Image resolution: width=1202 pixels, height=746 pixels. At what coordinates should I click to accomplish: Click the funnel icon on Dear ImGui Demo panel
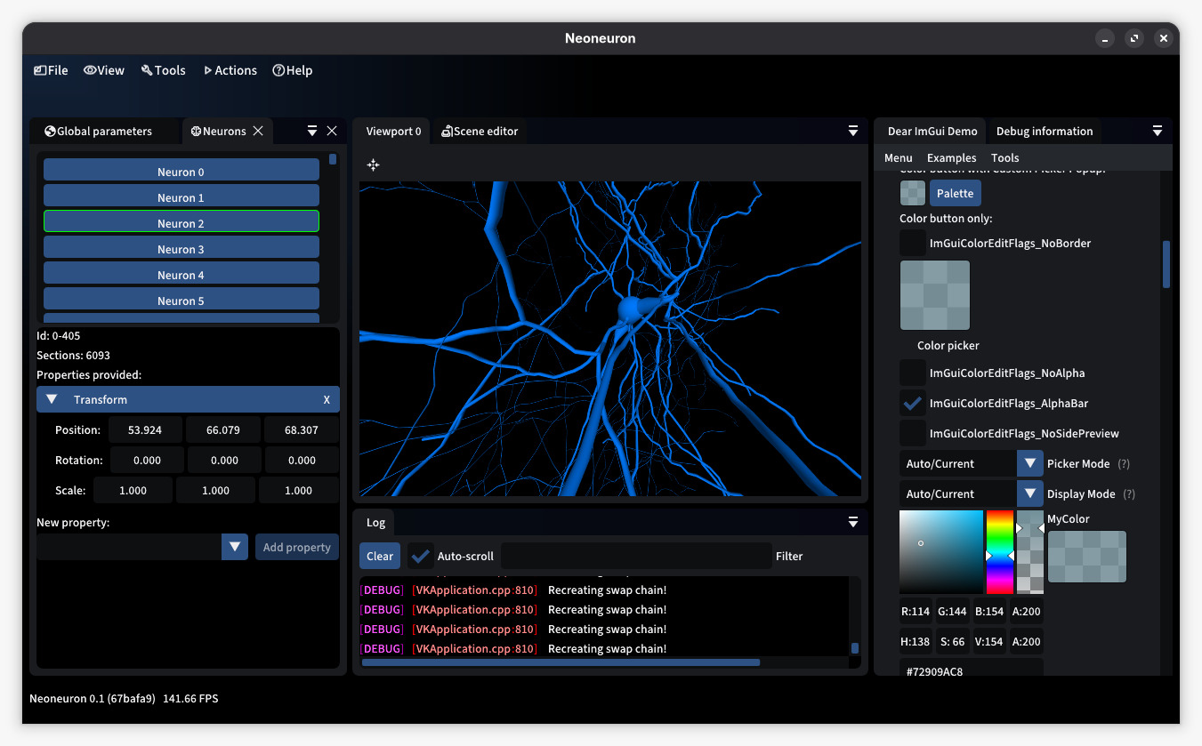click(1158, 130)
